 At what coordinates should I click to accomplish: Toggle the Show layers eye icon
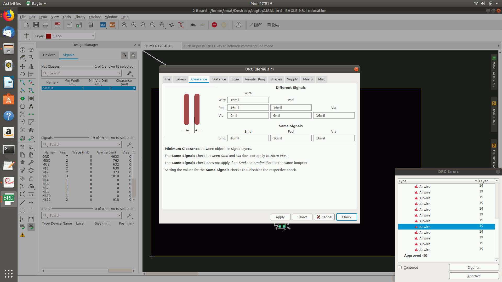[x=31, y=50]
